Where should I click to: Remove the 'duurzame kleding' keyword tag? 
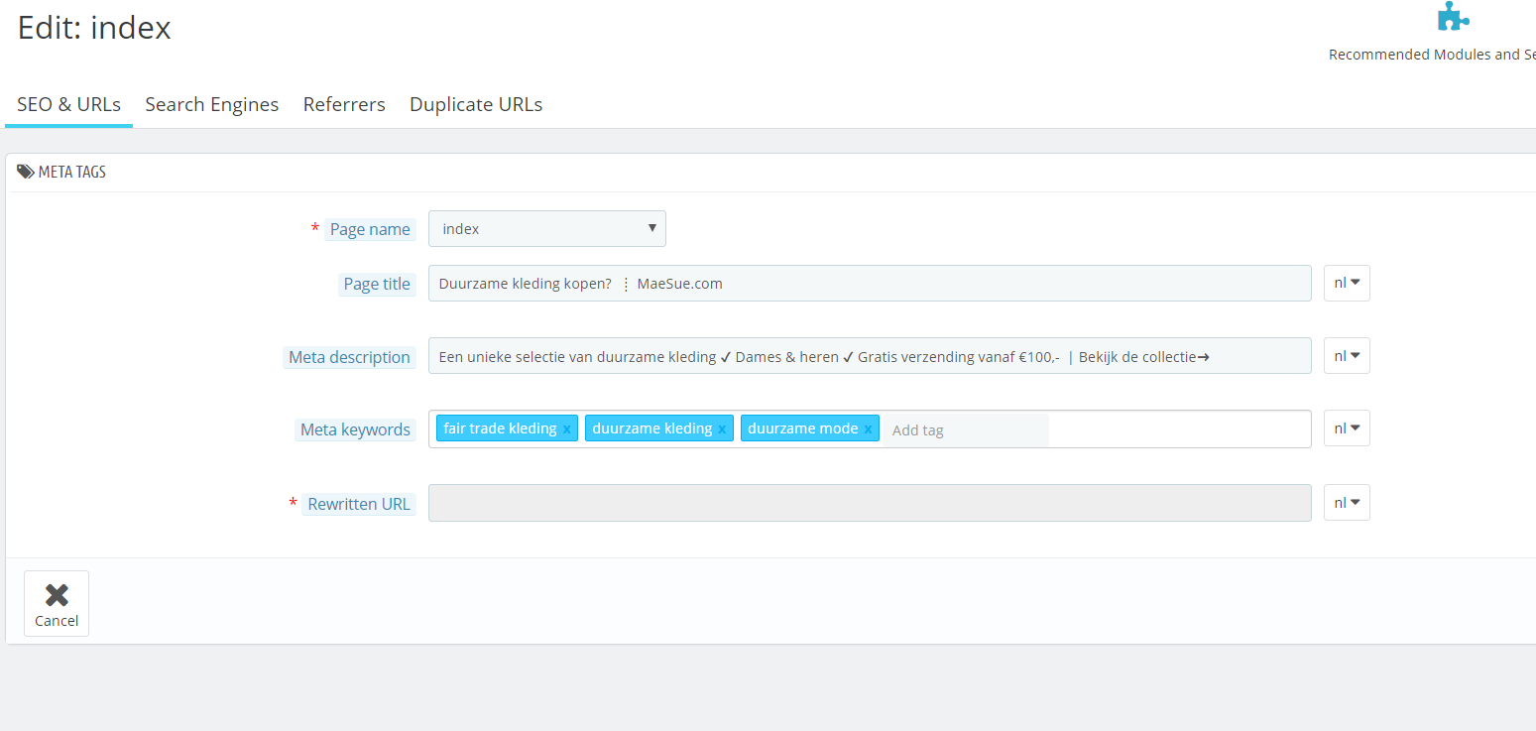[x=722, y=429]
